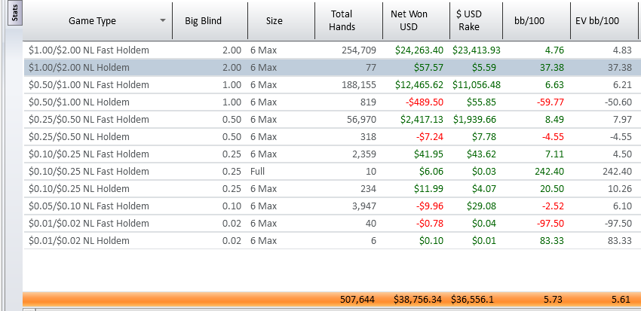Select the $0.25/$0.50 NL Fast Holdem row
The height and width of the screenshot is (311, 641).
click(331, 120)
